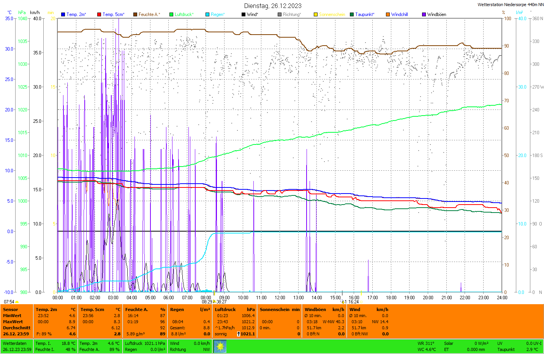
Task: Click the purple Windböen legend square
Action: point(424,14)
